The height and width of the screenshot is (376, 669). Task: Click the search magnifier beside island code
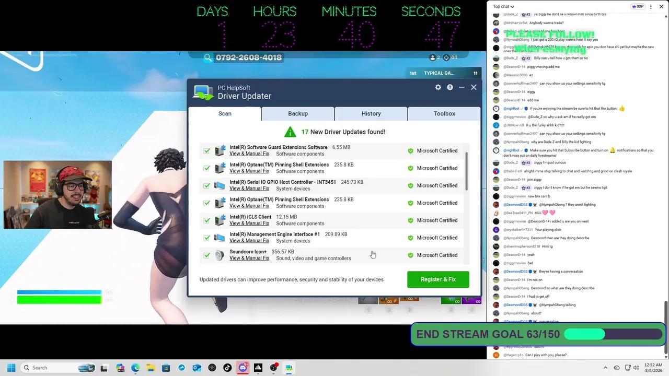coord(208,57)
